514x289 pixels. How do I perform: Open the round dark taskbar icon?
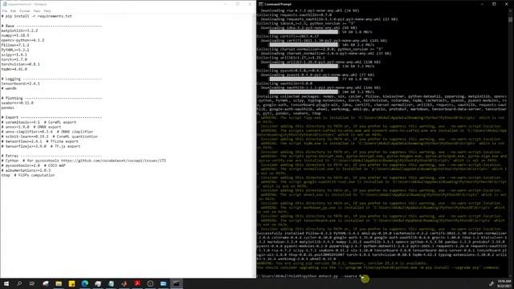[150, 283]
